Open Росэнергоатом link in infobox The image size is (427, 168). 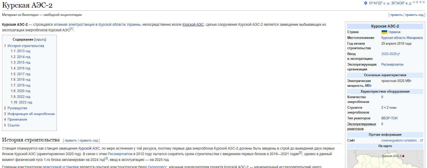(x=392, y=65)
